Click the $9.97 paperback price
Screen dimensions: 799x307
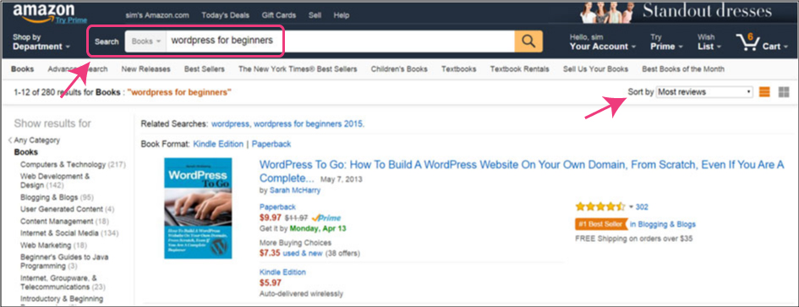pyautogui.click(x=270, y=217)
